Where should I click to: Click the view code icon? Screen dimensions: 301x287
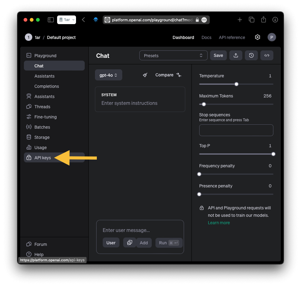(267, 55)
